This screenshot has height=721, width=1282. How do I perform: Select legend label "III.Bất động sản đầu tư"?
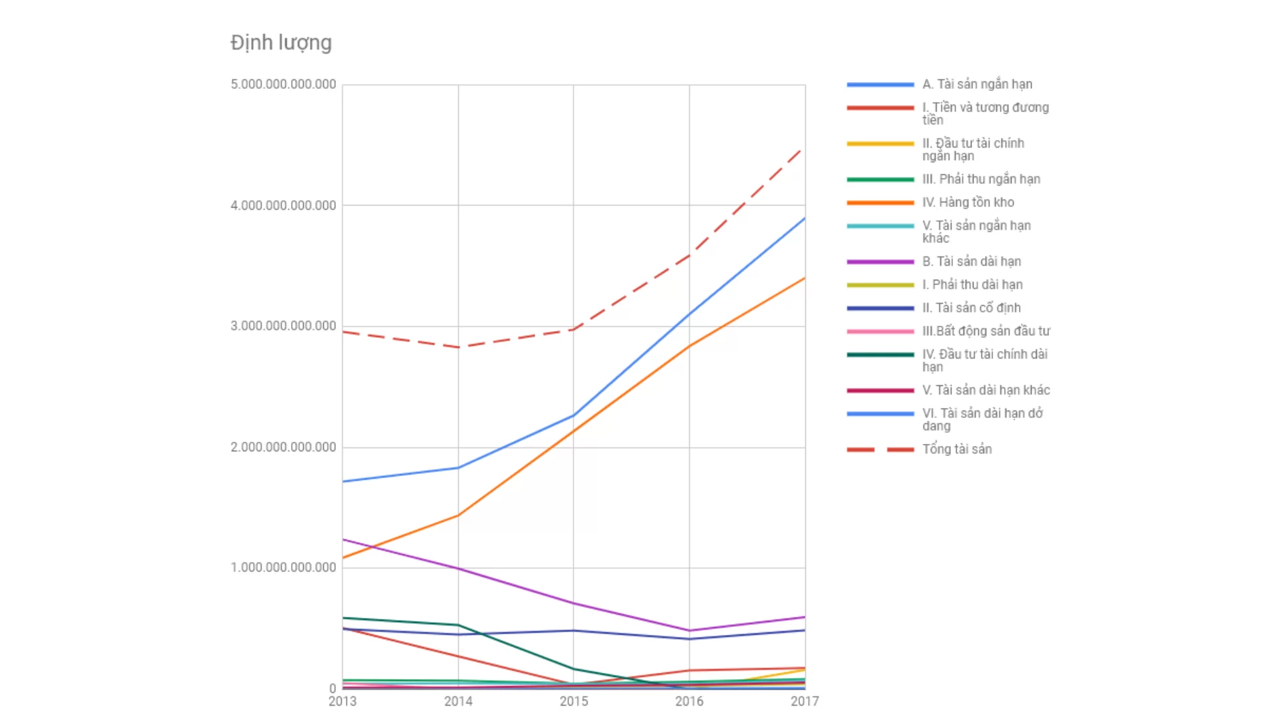point(986,331)
